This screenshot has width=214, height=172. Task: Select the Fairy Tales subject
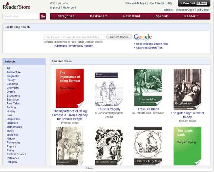(13, 104)
